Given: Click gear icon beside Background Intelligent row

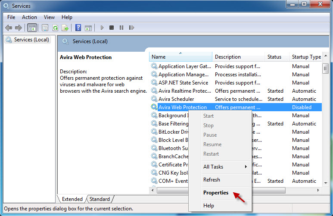Looking at the screenshot, I should pos(154,115).
